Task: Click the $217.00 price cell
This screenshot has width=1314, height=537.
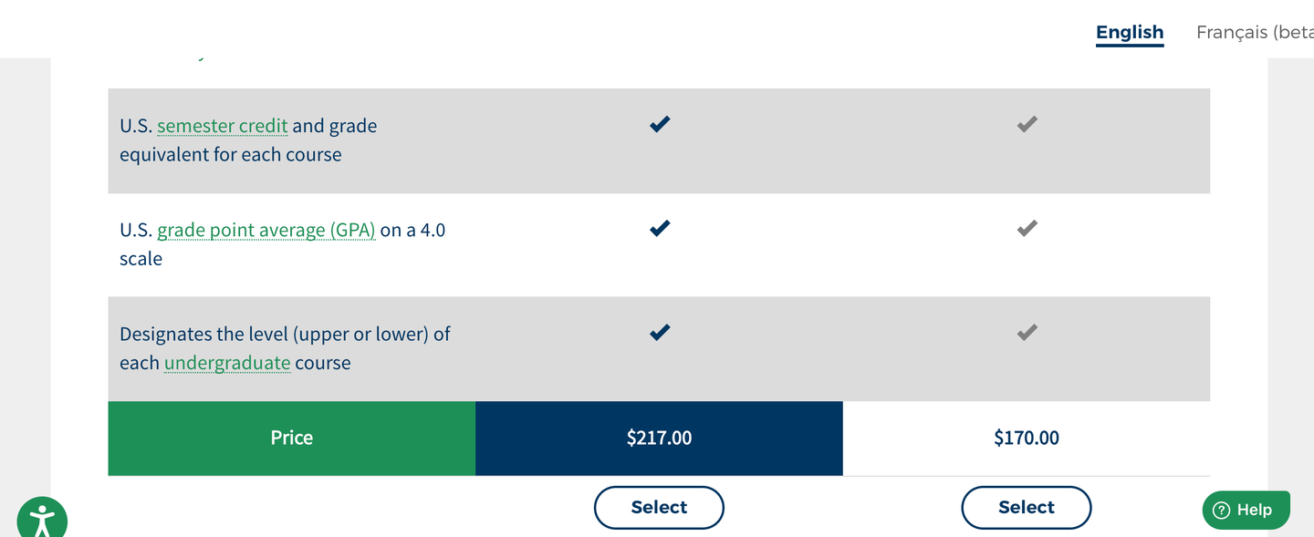Action: coord(659,439)
